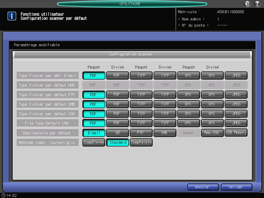Click the Nom admin field label
The width and height of the screenshot is (264, 198).
click(x=191, y=19)
